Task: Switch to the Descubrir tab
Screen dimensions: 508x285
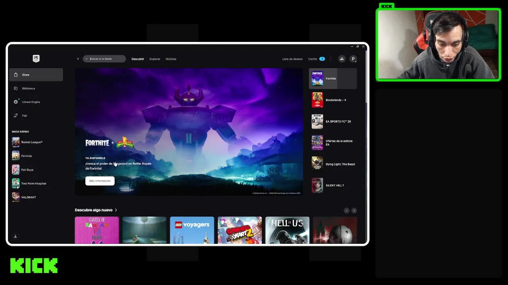Action: click(138, 59)
